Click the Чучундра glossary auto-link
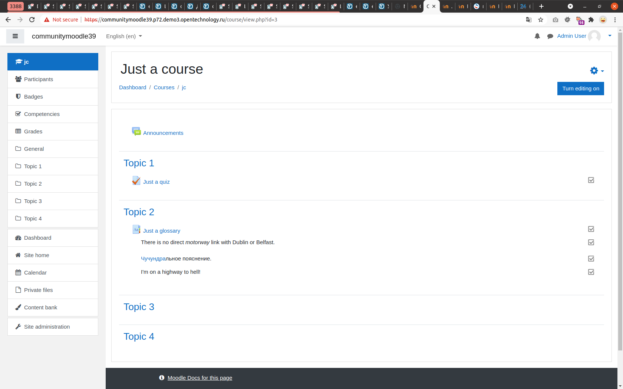Viewport: 623px width, 389px height. point(153,259)
